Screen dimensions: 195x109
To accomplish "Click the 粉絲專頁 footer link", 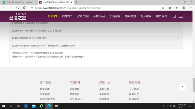I will pyautogui.click(x=104, y=99).
